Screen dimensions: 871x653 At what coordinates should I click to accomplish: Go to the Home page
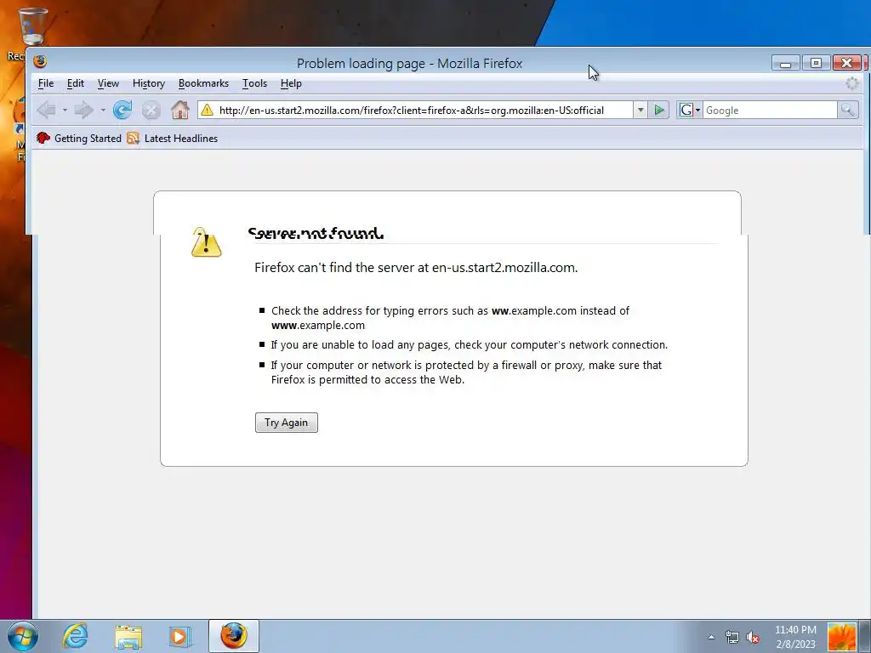(x=180, y=110)
